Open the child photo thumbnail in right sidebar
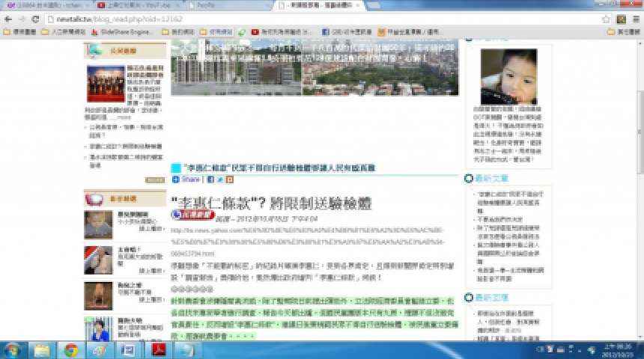This screenshot has height=359, width=644. (508, 77)
